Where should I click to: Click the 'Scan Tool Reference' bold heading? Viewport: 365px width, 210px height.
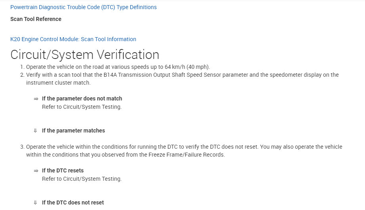[x=36, y=19]
